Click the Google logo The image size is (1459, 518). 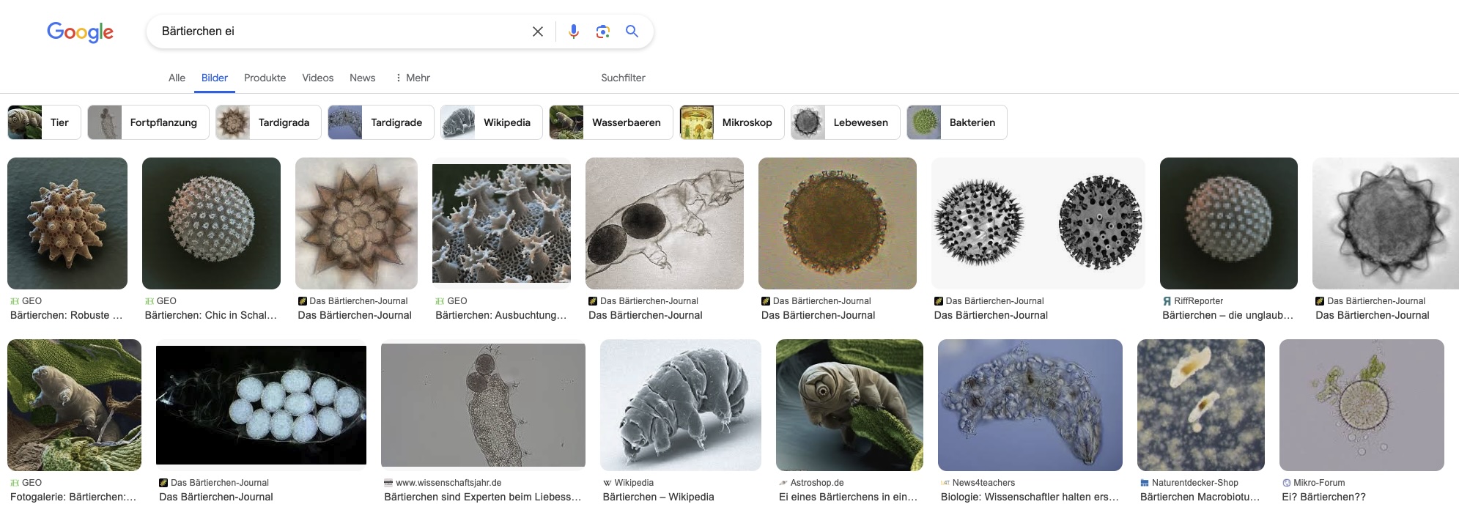(80, 32)
